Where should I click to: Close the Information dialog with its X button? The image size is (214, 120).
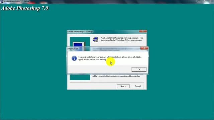coord(144,48)
